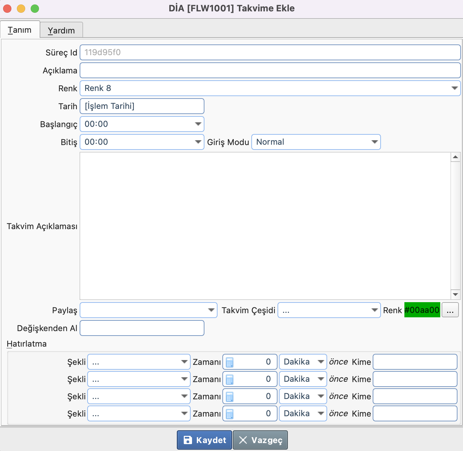Open the first reminder Şekli dropdown

(184, 362)
